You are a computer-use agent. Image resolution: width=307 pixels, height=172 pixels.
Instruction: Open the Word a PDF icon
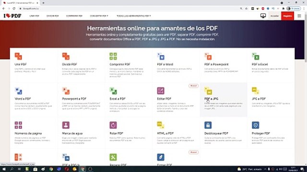click(x=18, y=91)
